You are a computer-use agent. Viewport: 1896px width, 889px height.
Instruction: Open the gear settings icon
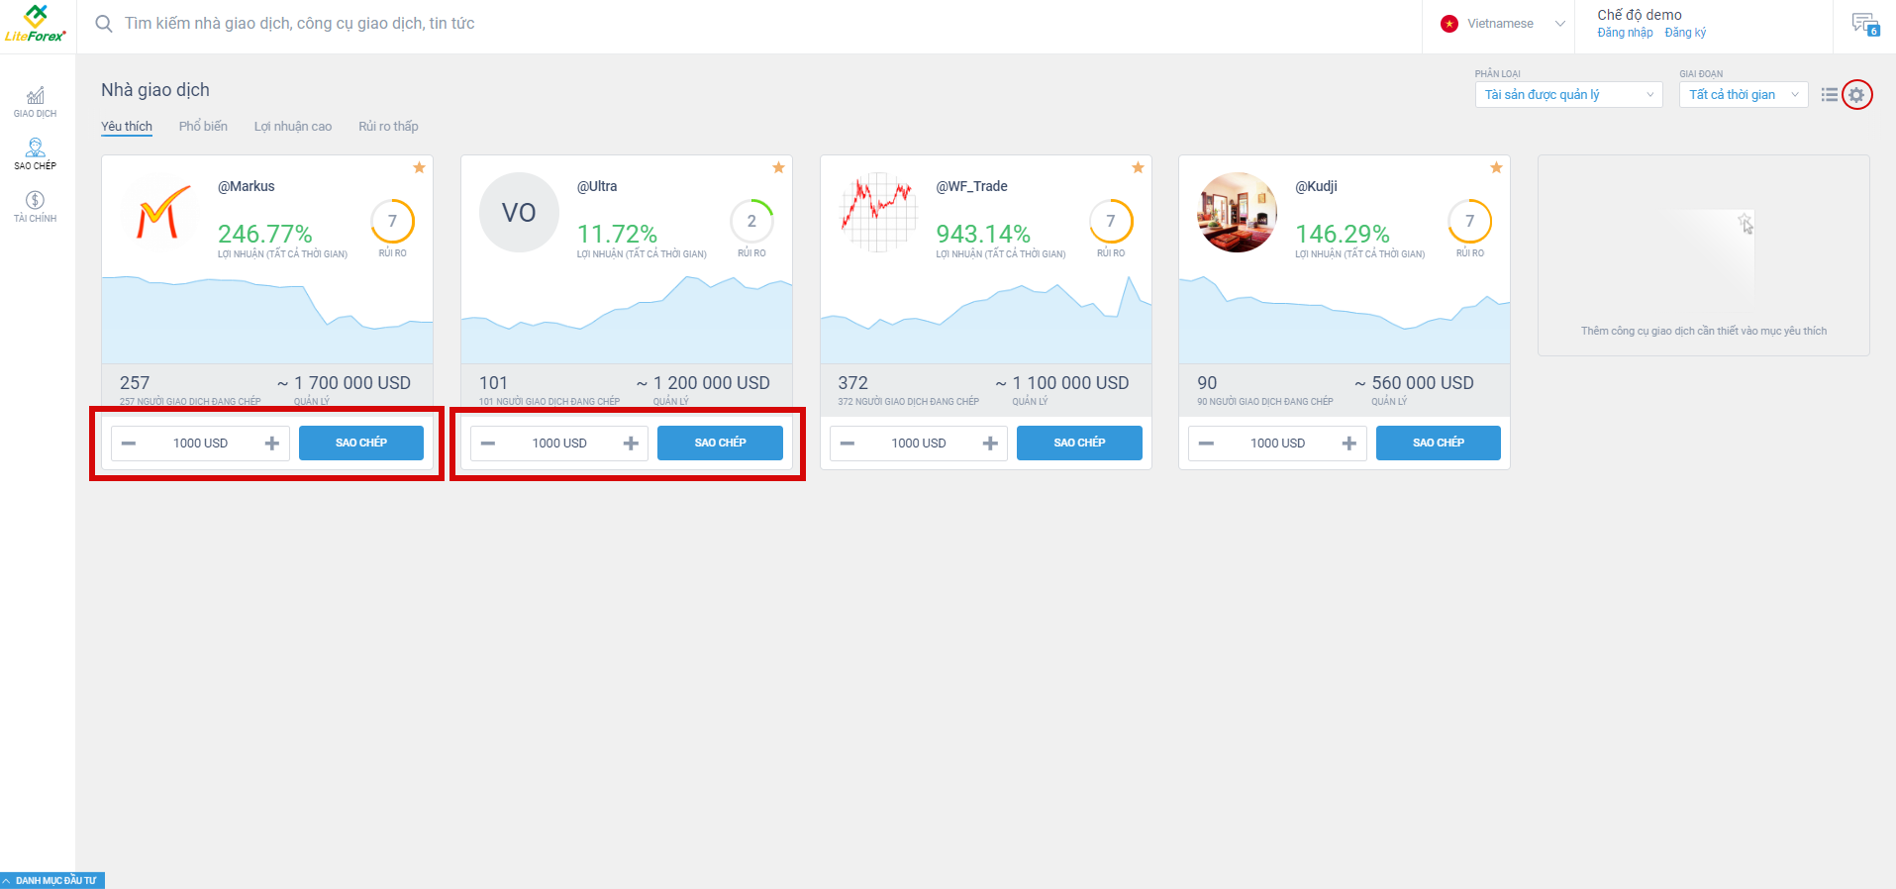(1857, 95)
